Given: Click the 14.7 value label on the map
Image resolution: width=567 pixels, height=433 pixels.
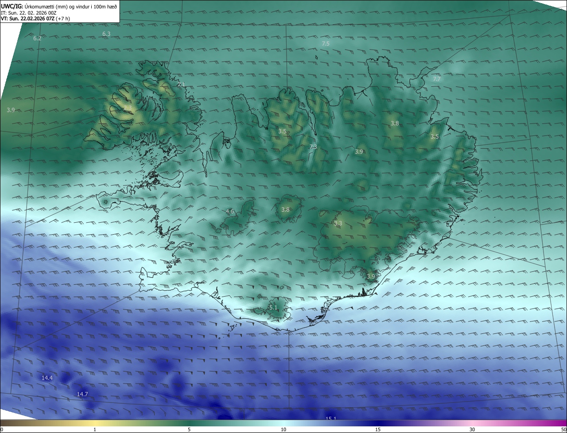Looking at the screenshot, I should [82, 394].
